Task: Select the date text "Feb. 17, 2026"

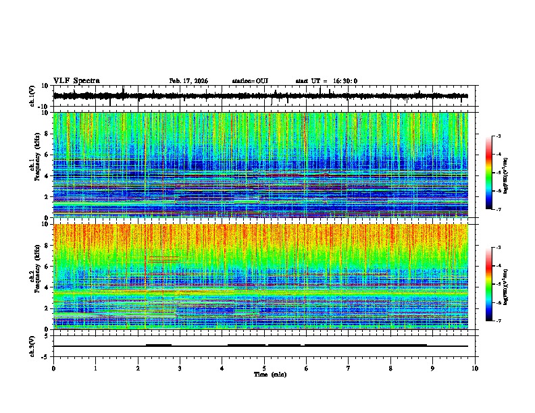Action: tap(188, 81)
